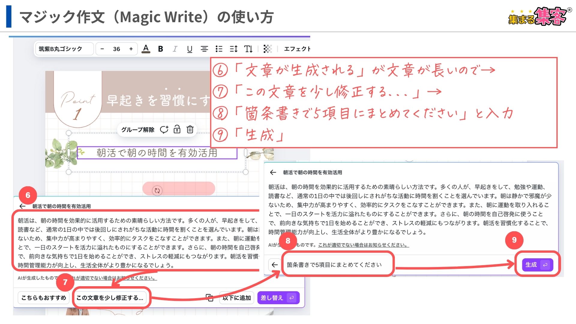
Task: Click 以下に追加 button
Action: 237,298
